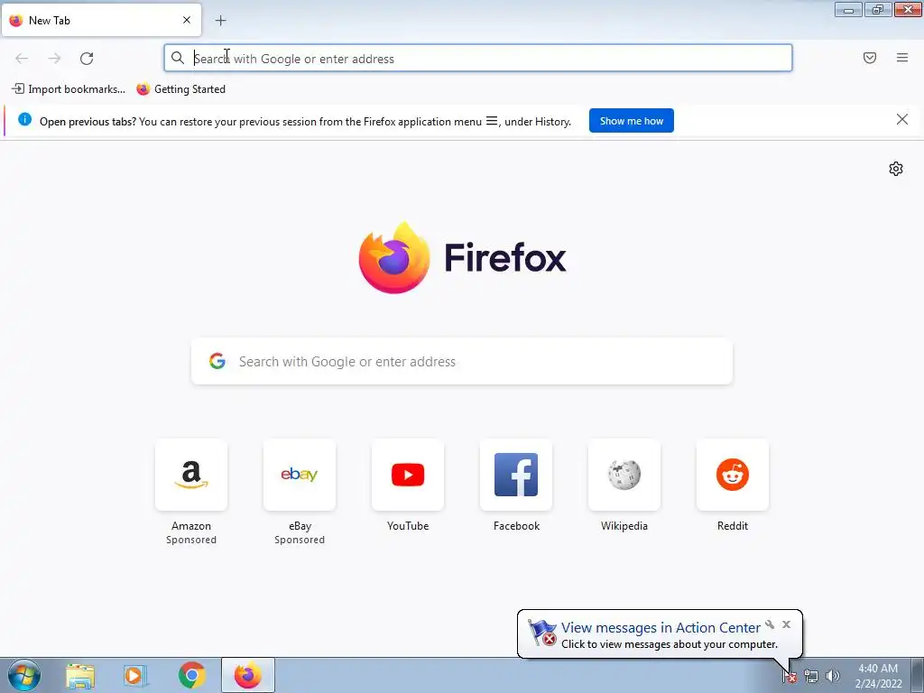Click View messages in Action Center link

tap(661, 628)
